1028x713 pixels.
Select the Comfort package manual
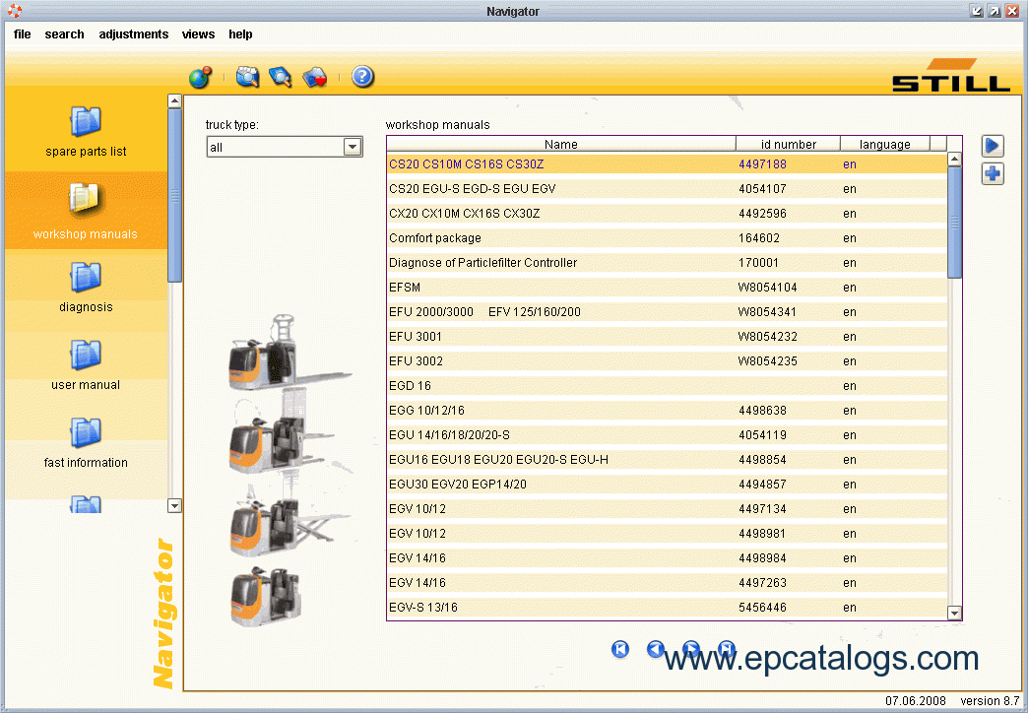(x=668, y=238)
